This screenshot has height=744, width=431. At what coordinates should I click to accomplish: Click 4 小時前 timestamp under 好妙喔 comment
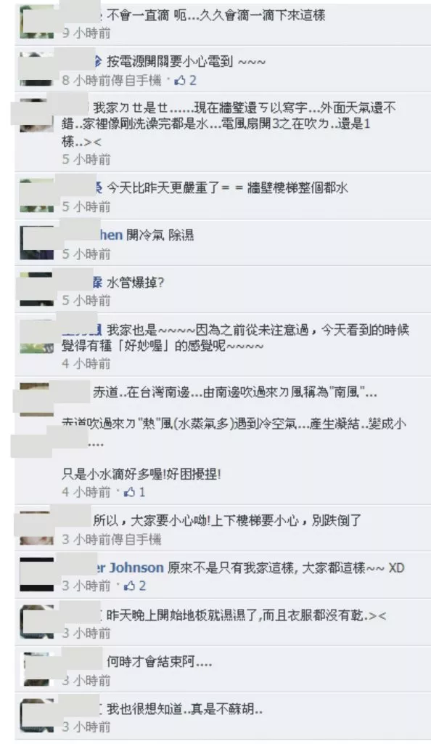point(86,364)
